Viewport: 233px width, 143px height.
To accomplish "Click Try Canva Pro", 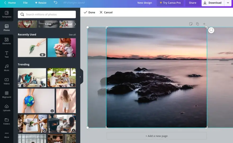I will [x=170, y=3].
